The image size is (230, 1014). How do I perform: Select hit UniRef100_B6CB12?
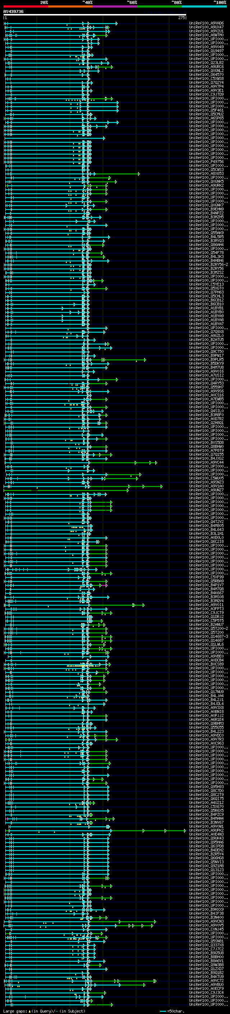(x=206, y=300)
